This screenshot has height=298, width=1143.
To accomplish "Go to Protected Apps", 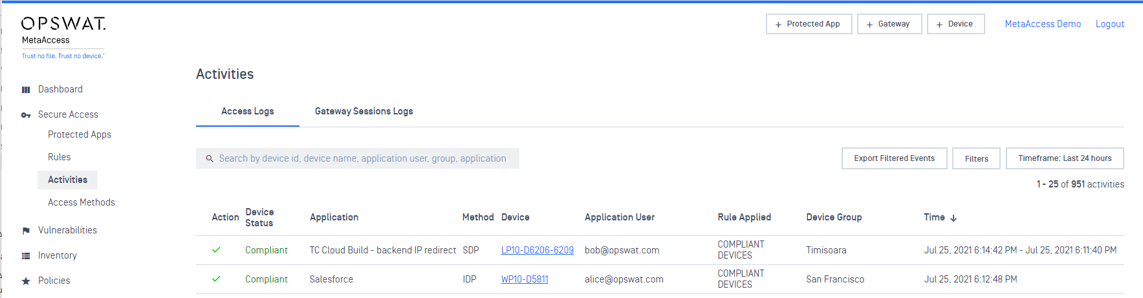I will point(80,134).
